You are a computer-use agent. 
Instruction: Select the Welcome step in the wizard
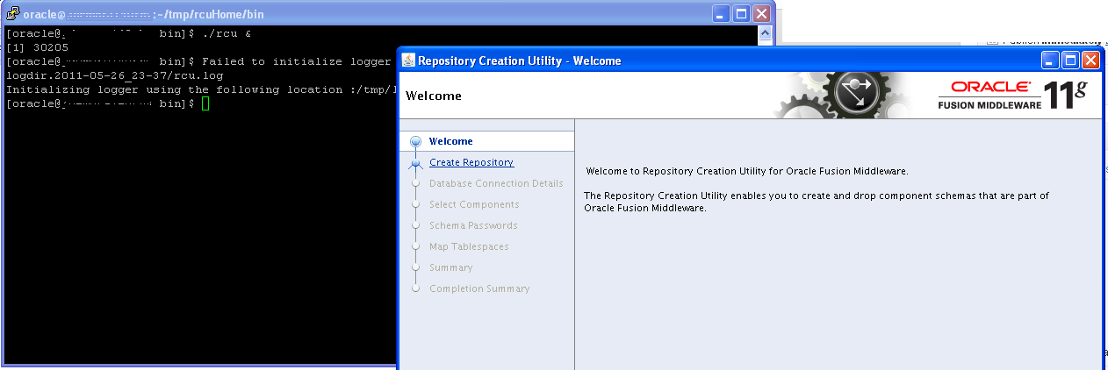[450, 141]
